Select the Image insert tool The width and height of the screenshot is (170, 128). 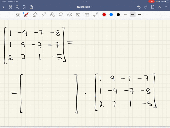point(78,15)
